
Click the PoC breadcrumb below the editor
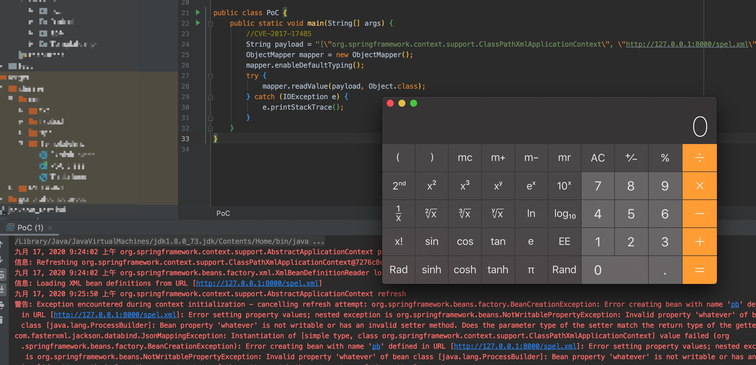tap(223, 213)
